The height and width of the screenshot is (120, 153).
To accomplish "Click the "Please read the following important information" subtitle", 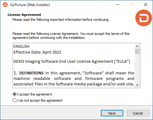I will [x=61, y=20].
